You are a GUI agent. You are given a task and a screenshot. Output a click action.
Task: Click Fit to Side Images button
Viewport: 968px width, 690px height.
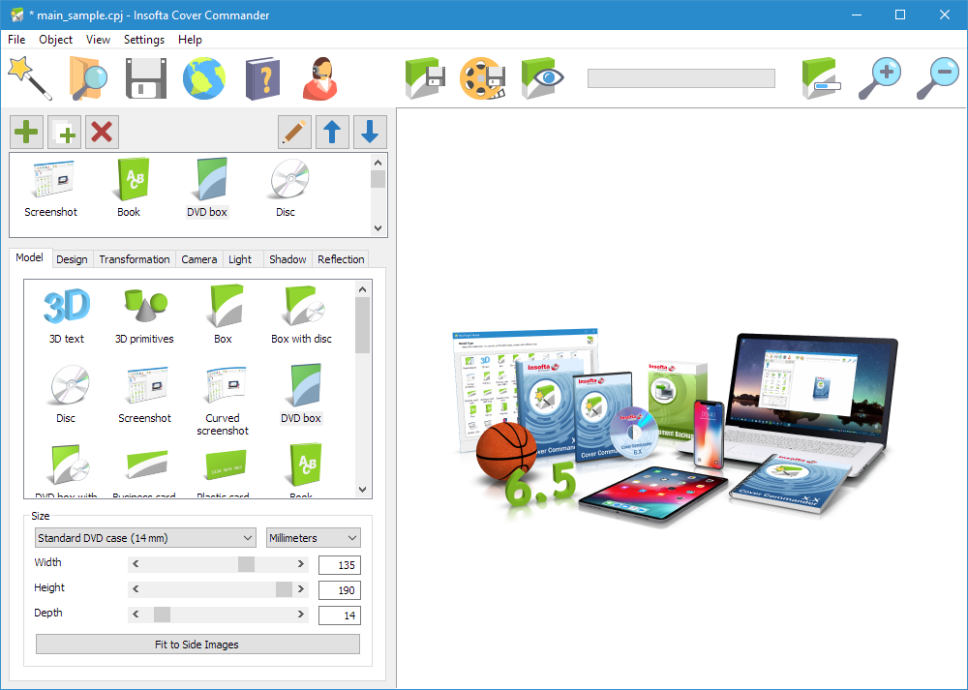click(197, 645)
